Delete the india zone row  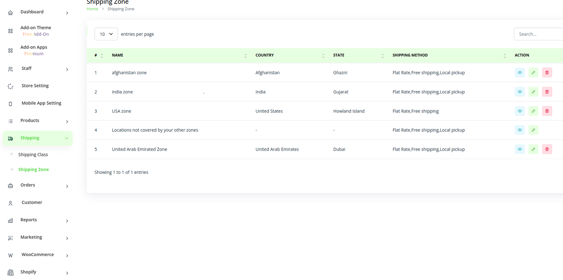pos(547,92)
